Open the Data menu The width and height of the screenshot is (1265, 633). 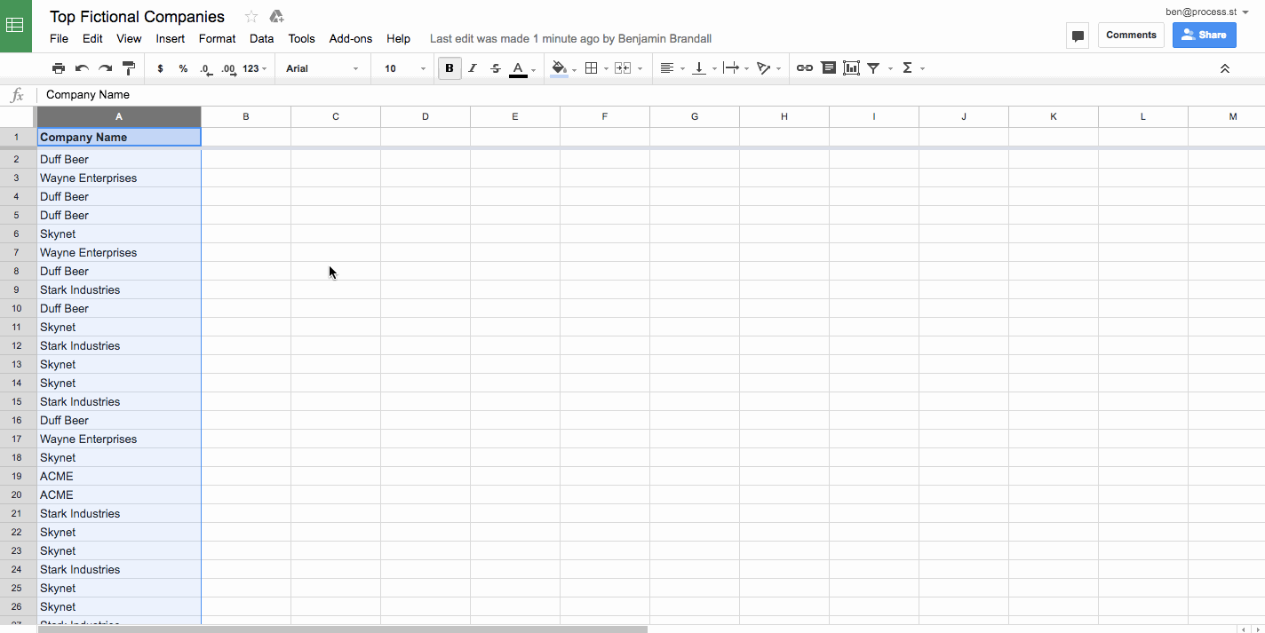261,39
